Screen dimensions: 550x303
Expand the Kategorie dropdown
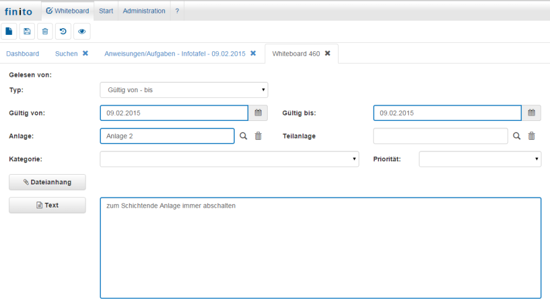coord(229,159)
